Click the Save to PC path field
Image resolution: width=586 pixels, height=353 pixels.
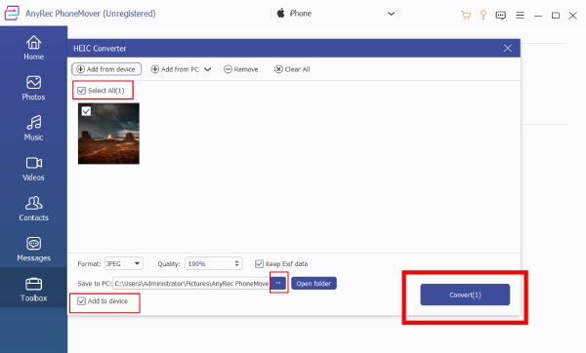point(191,284)
